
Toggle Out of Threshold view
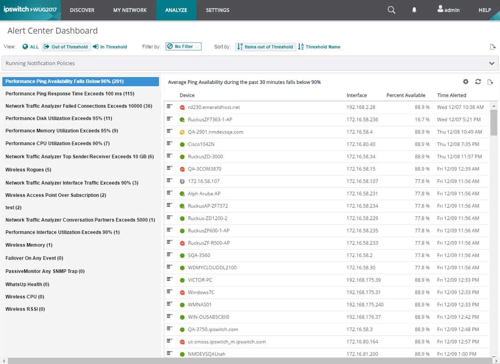pyautogui.click(x=67, y=46)
